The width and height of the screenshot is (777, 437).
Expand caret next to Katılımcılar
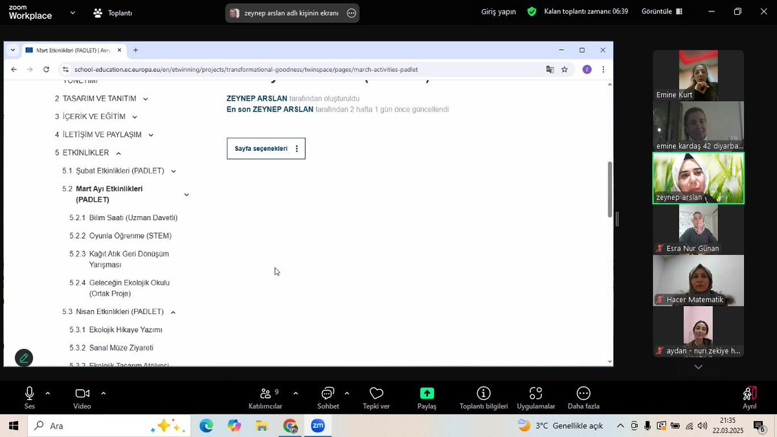click(x=295, y=393)
